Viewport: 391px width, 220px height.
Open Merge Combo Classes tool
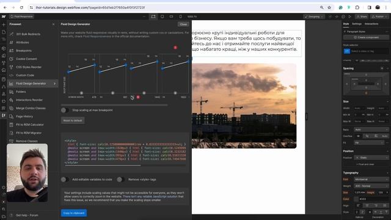32,108
